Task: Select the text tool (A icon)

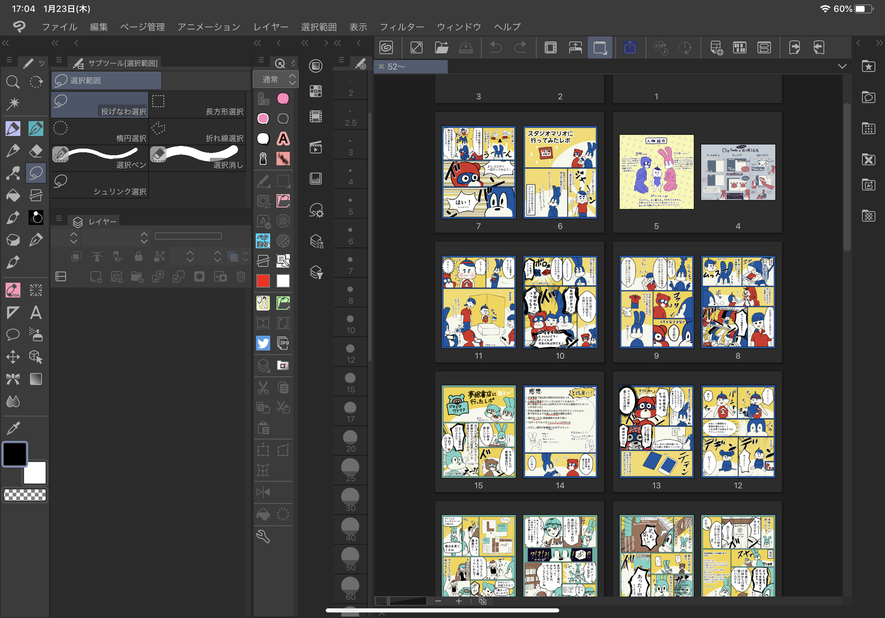Action: click(x=36, y=312)
